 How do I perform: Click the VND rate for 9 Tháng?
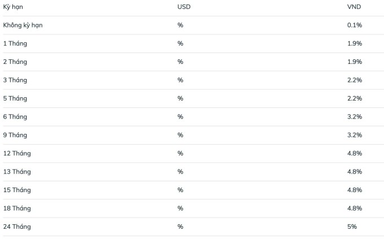355,135
